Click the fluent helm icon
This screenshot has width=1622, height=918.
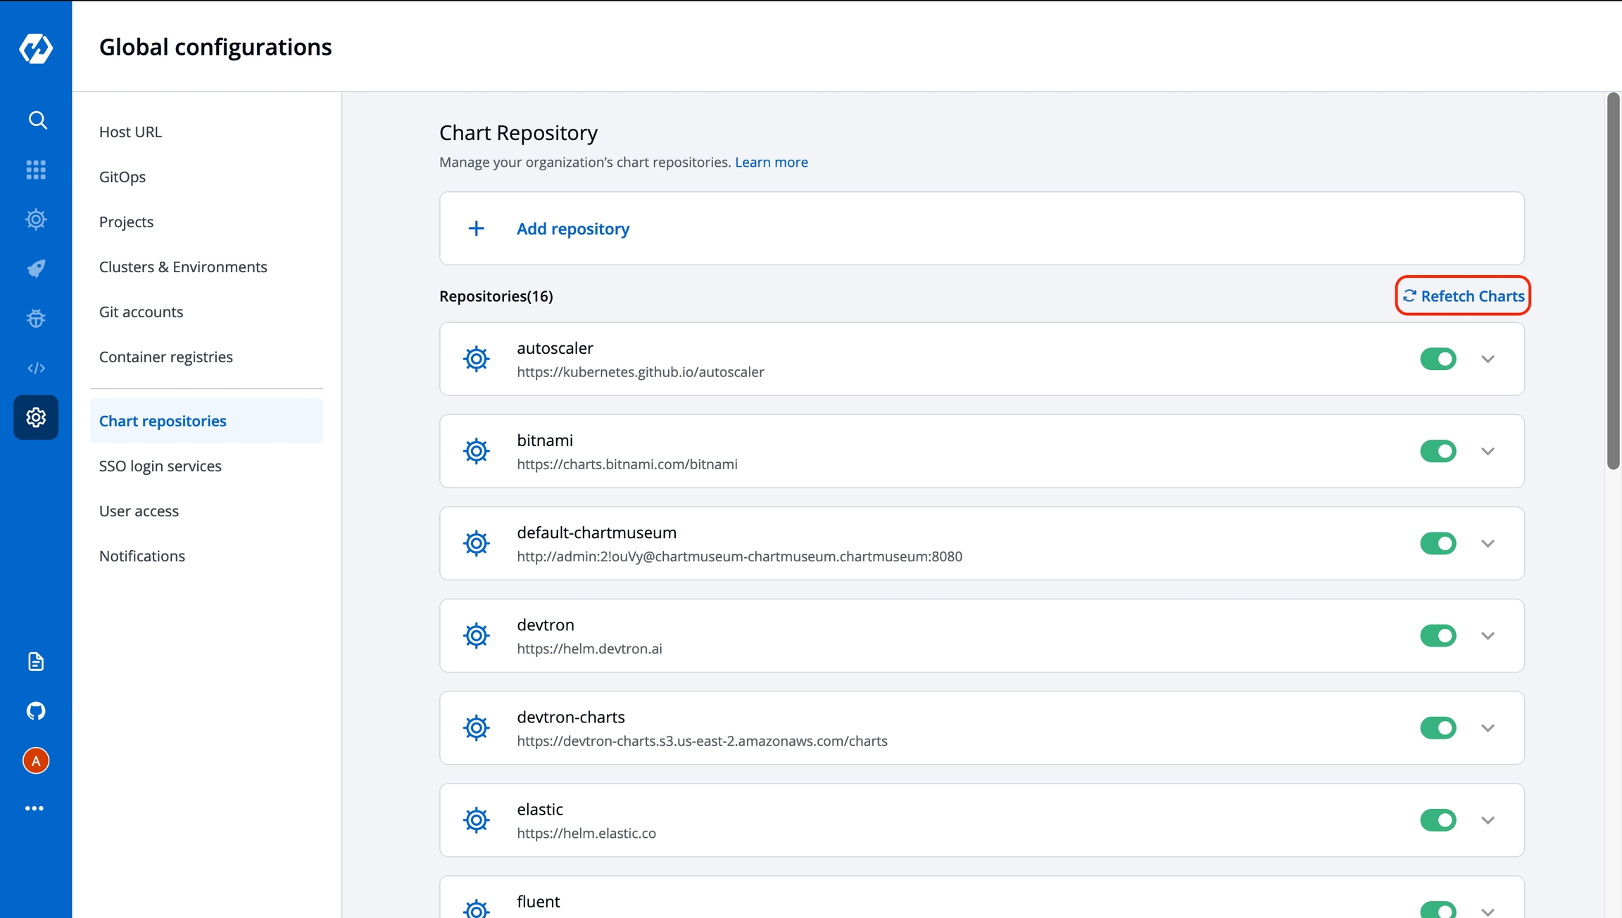pyautogui.click(x=477, y=907)
